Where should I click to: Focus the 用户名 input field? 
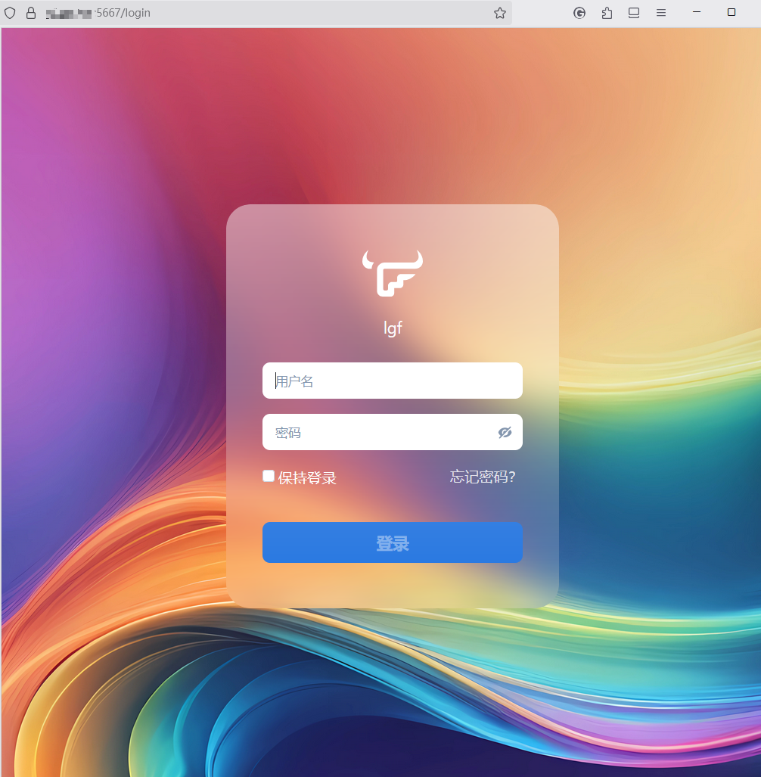pos(393,381)
